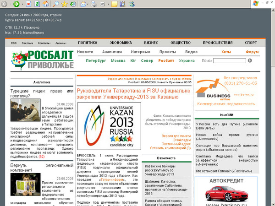Open Favorites star in toolbar
The width and height of the screenshot is (275, 206).
tap(65, 4)
